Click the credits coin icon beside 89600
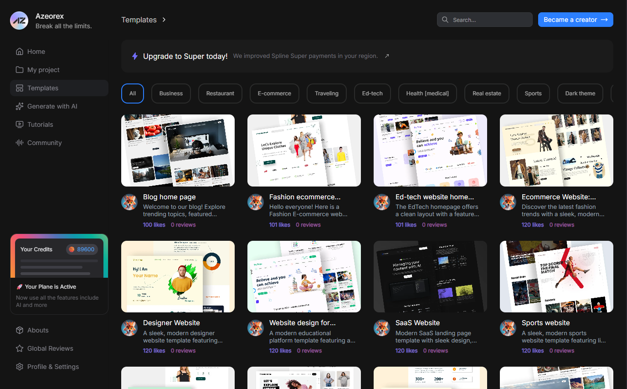The image size is (627, 389). pos(72,249)
